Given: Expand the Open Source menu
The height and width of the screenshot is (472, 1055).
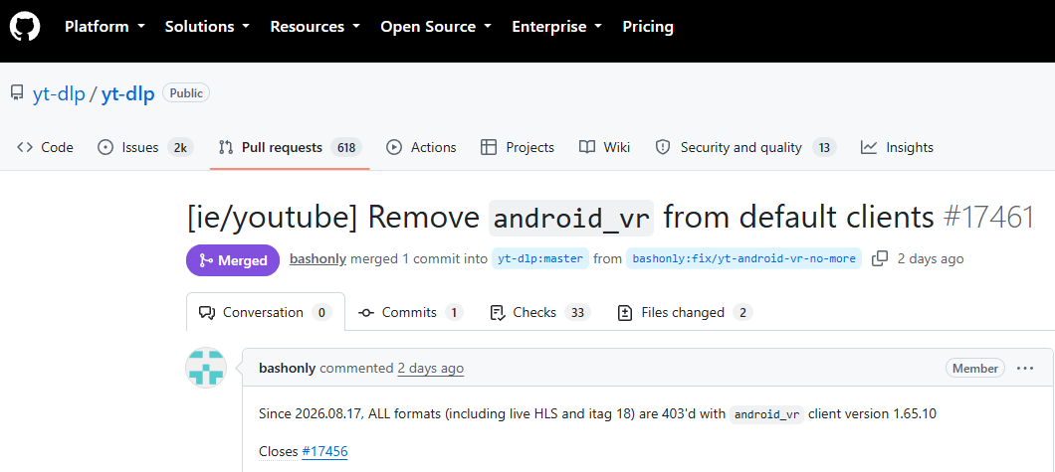Looking at the screenshot, I should pos(435,27).
